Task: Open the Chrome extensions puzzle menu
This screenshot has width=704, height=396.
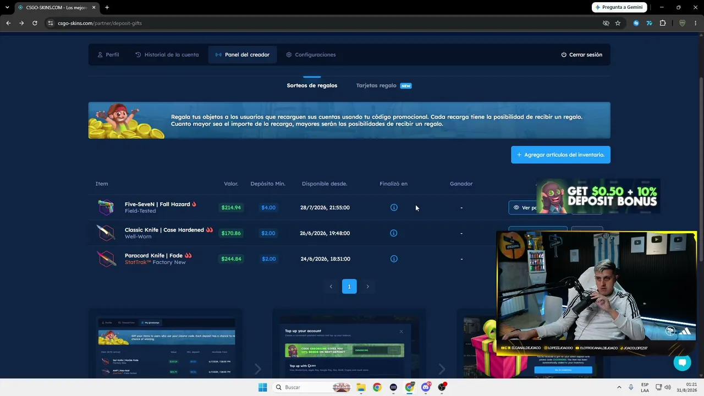Action: coord(662,23)
